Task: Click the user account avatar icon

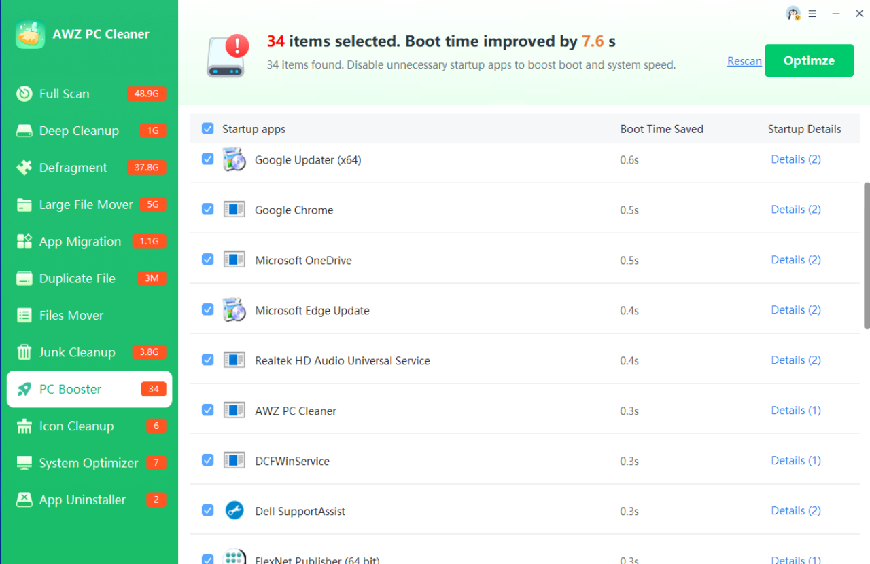Action: [793, 13]
